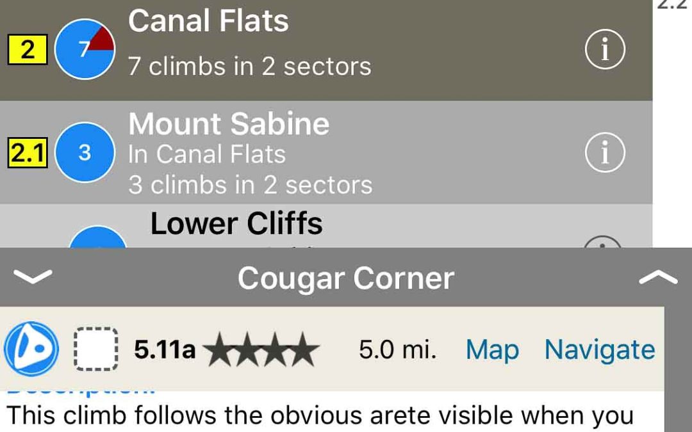Open info for Lower Cliffs

click(x=603, y=242)
